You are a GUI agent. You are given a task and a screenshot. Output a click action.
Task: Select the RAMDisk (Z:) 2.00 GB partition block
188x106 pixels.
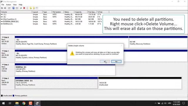pos(65,69)
